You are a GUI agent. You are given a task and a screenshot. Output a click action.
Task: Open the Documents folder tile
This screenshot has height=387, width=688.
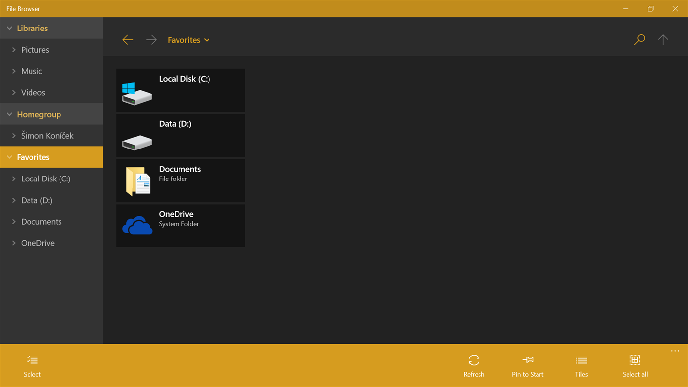point(180,180)
